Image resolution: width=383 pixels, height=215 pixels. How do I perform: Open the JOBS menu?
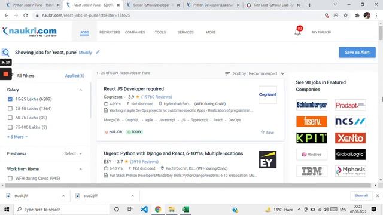(84, 32)
